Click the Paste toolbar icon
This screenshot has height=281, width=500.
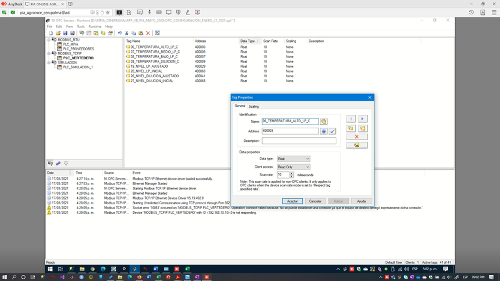pos(141,33)
